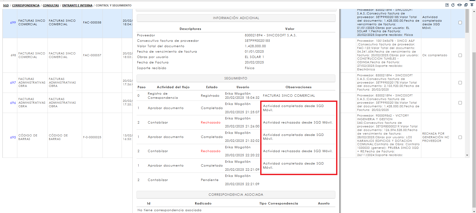Collapse CORRESPONDENCIA ASOCIADA section header
Viewport: 476px width, 213px height.
236,195
